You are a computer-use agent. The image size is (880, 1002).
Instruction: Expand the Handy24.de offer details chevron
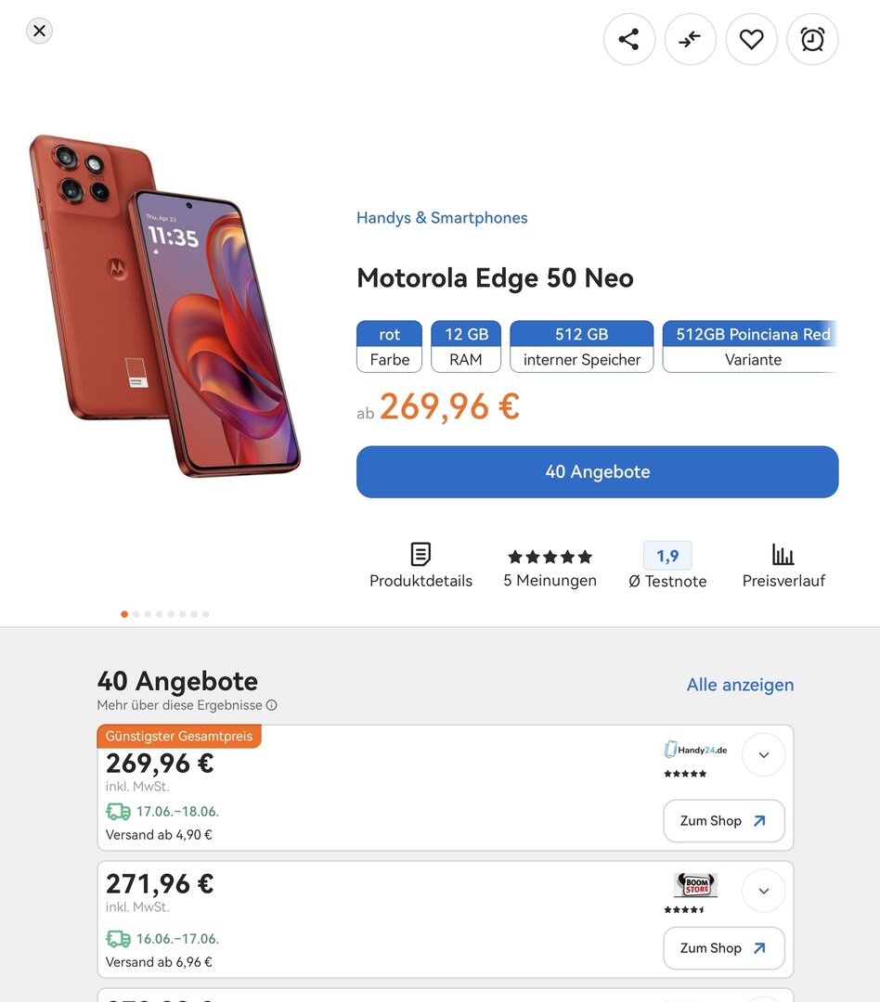click(763, 755)
